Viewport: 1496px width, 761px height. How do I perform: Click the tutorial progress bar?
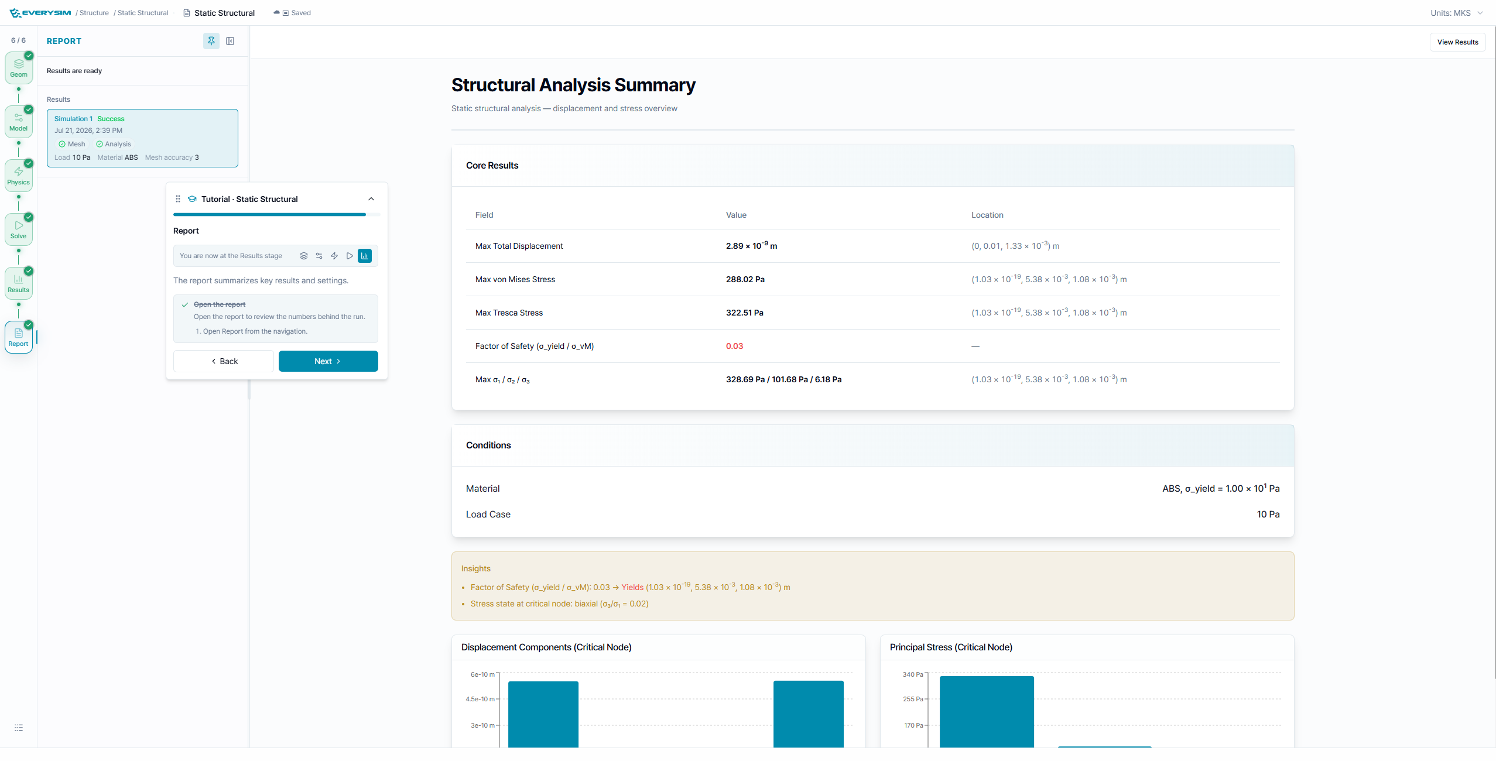[x=276, y=214]
